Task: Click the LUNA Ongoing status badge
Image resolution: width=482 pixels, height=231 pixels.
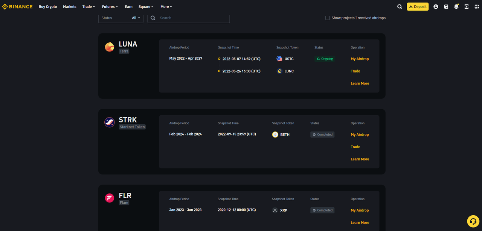Action: click(x=325, y=59)
